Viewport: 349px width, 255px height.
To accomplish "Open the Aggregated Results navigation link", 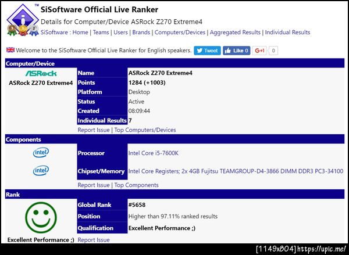I will click(x=235, y=32).
